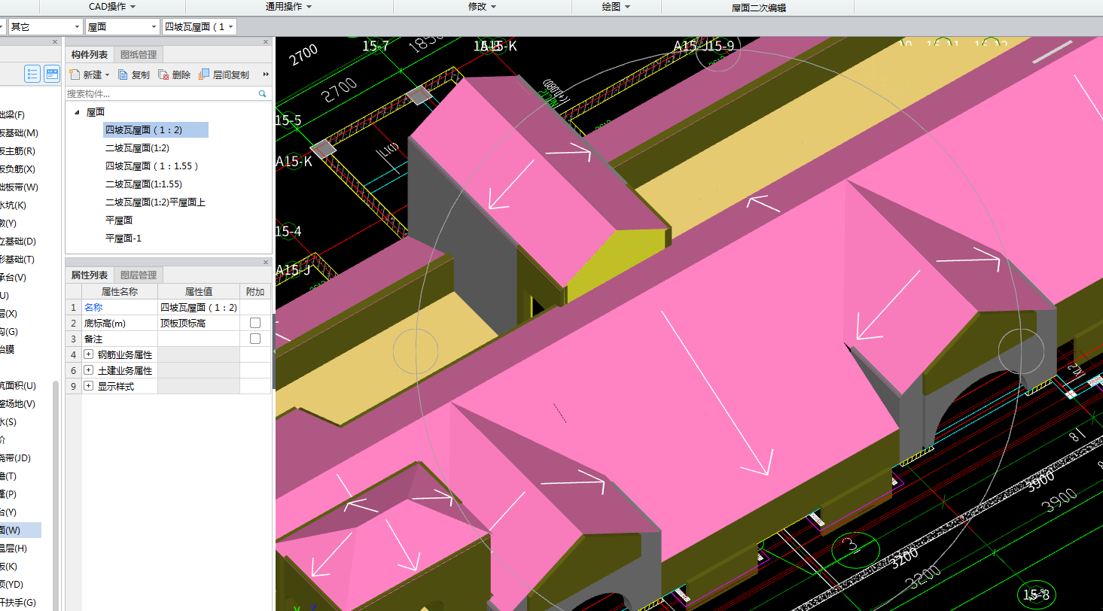Click the blue 名称 property name
Image resolution: width=1103 pixels, height=611 pixels.
(x=93, y=307)
